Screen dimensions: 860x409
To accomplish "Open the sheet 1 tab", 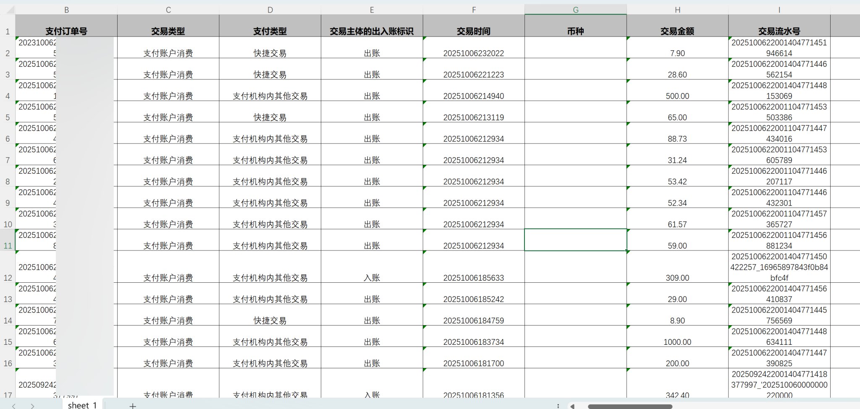I will tap(82, 405).
